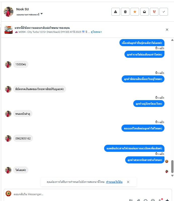Open the assign conversation dropdown under Nook SU
Viewport: 174px width, 201px height.
29,14
